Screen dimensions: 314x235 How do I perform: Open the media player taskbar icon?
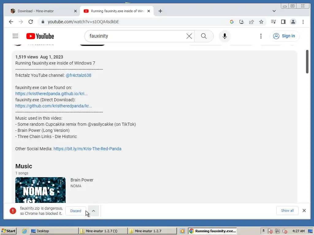[182, 231]
